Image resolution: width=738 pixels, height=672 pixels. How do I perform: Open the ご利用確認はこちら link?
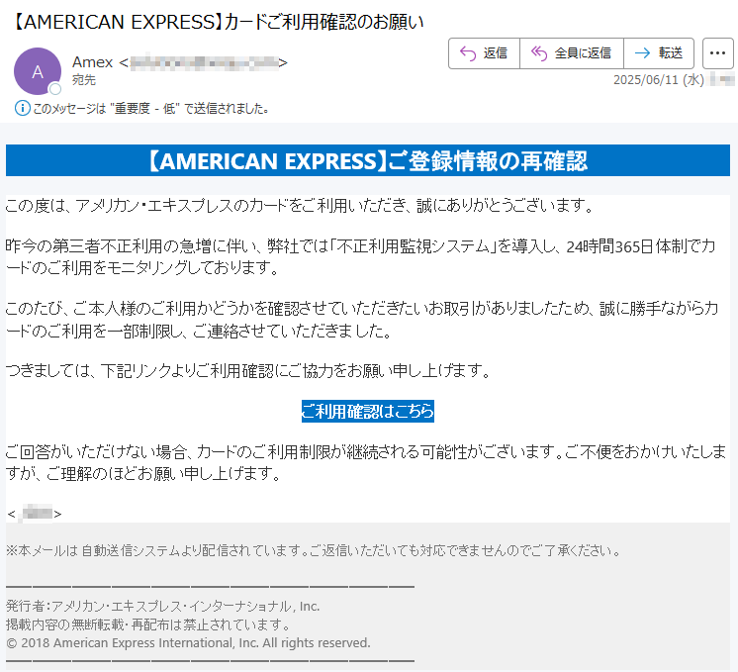(368, 411)
